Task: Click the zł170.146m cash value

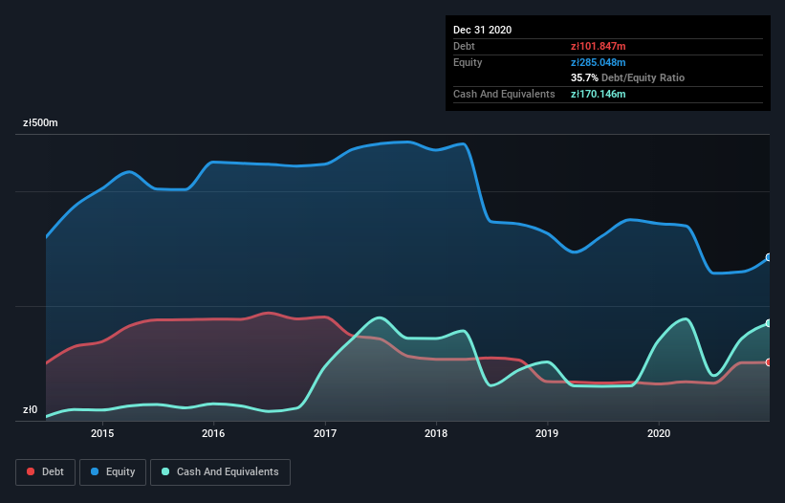Action: click(599, 94)
